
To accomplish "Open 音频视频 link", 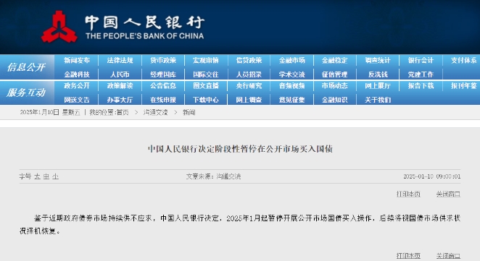I will click(x=291, y=86).
